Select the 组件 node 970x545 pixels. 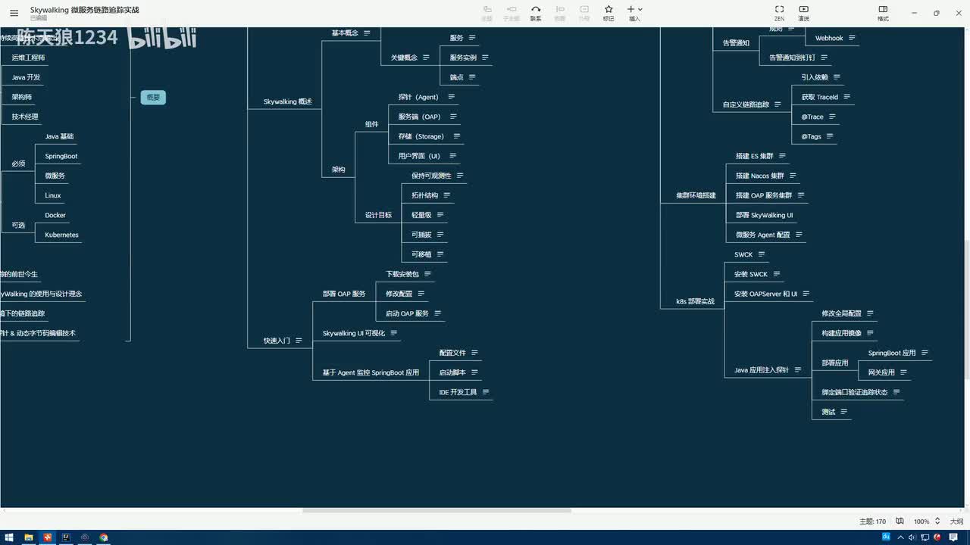pyautogui.click(x=371, y=124)
